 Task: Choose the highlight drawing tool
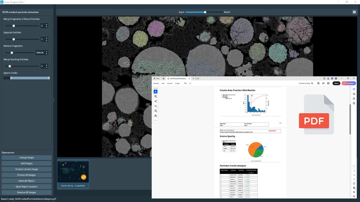(x=156, y=106)
